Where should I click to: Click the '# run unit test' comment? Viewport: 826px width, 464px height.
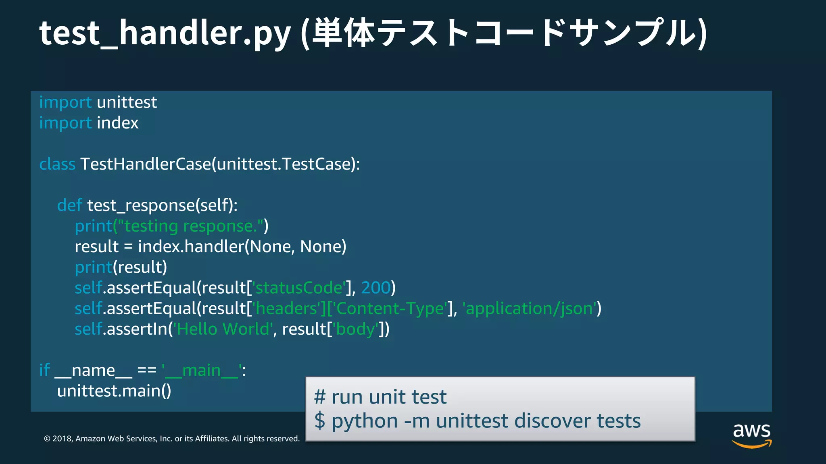(380, 397)
